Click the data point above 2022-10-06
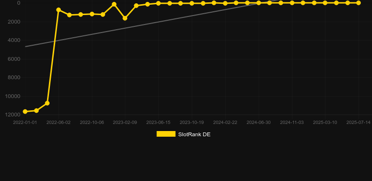This screenshot has width=372, height=181. (92, 14)
